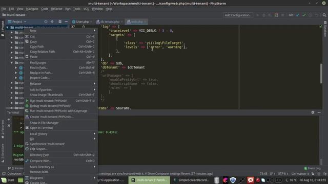The image size is (328, 184).
Task: Choose Find in Path menu entry
Action: (x=60, y=67)
